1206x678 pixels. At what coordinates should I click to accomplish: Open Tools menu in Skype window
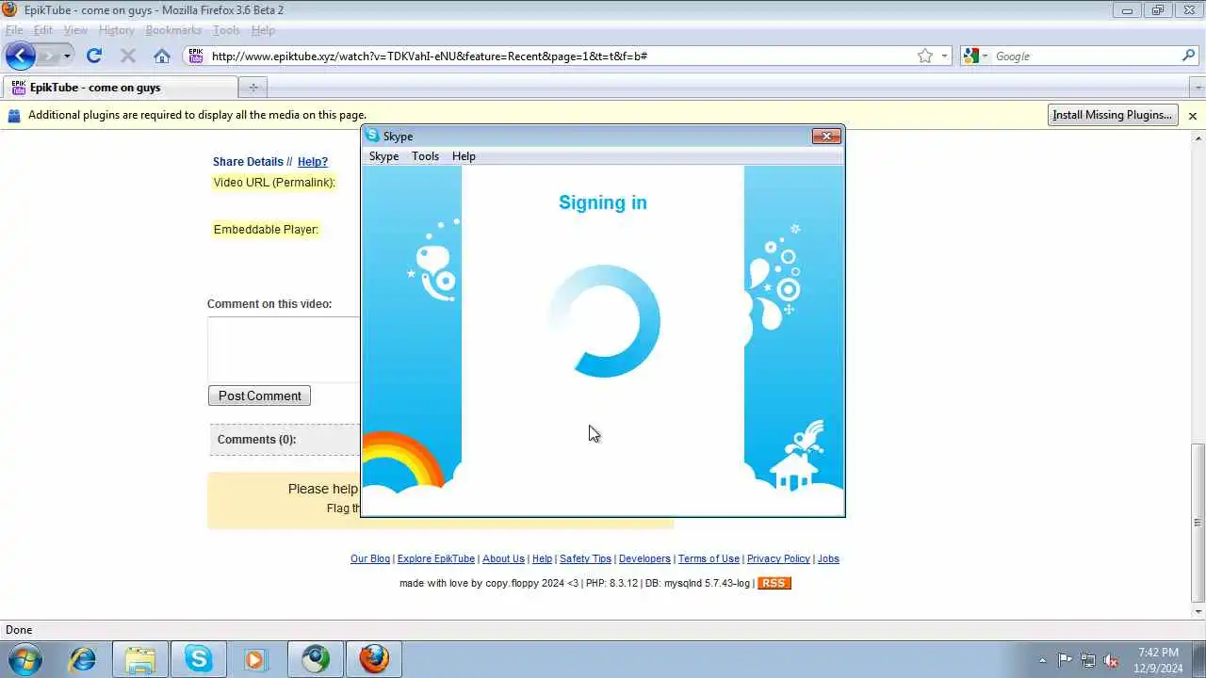[425, 156]
